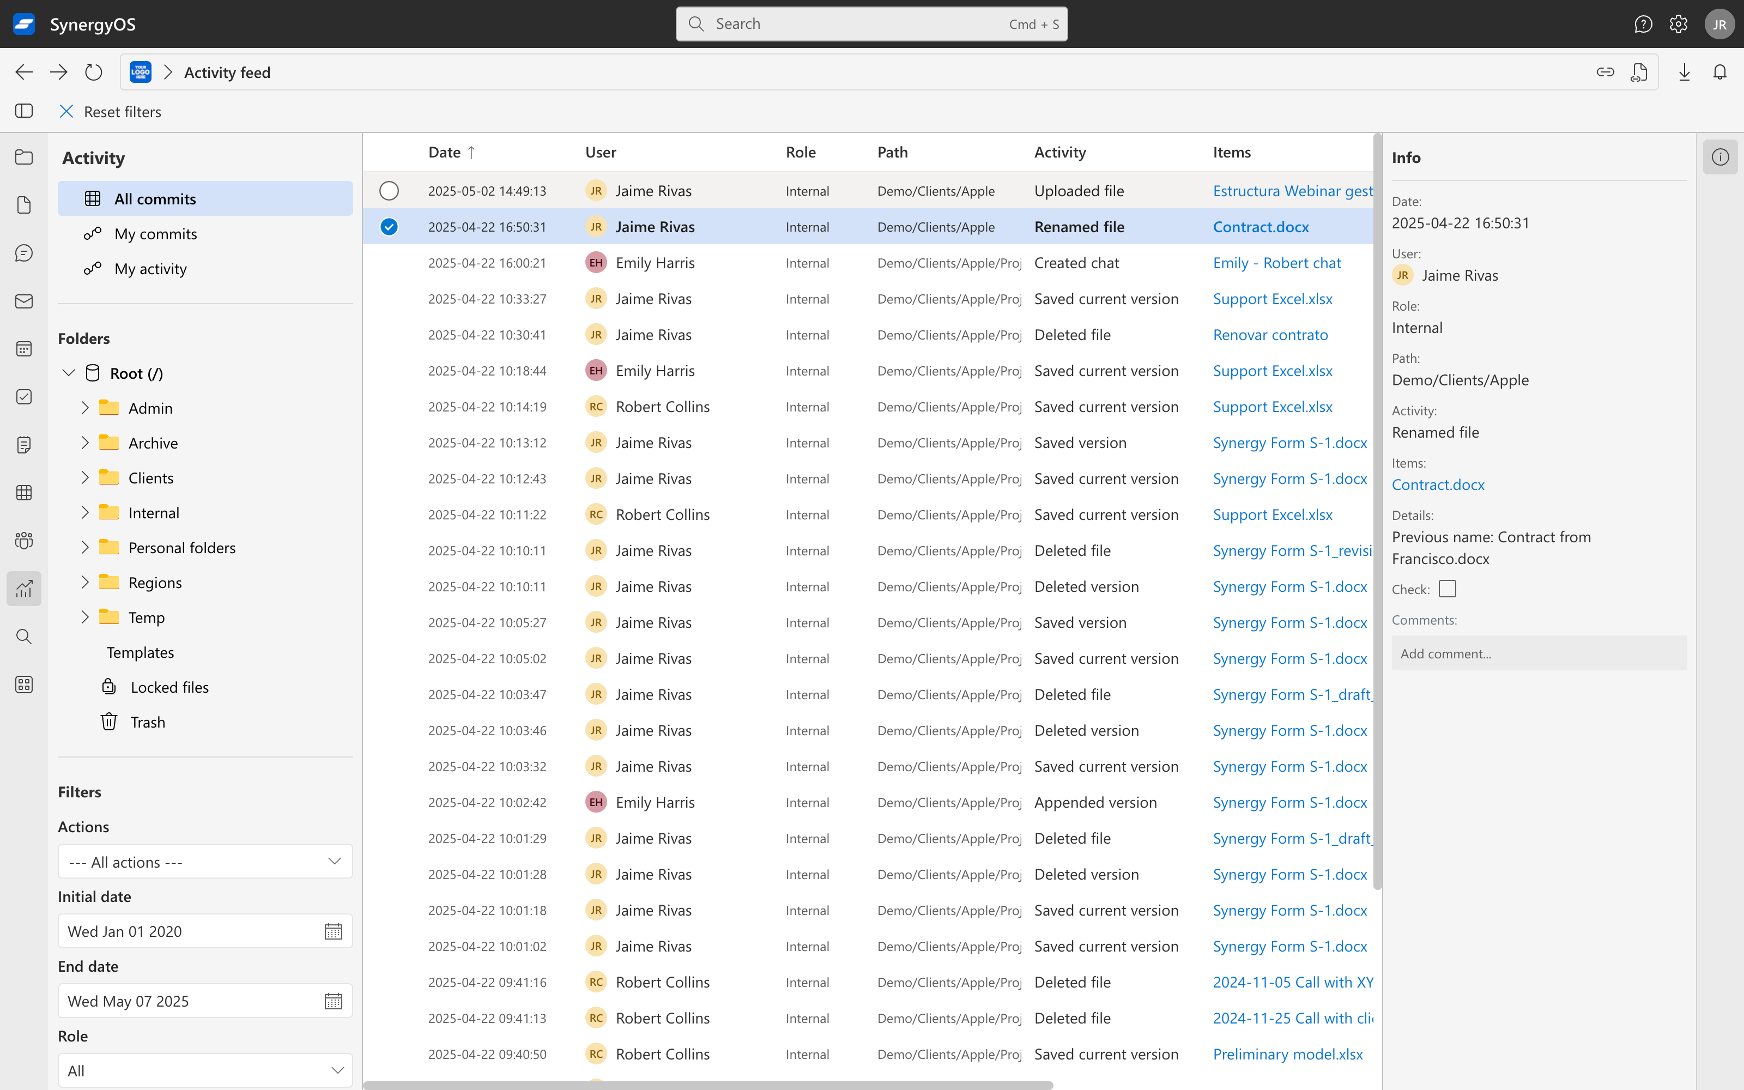Open the table grid icon in left rail
This screenshot has height=1090, width=1744.
24,493
